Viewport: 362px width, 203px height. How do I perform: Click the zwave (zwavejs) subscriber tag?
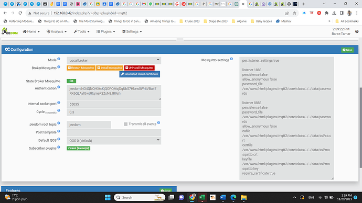point(79,148)
